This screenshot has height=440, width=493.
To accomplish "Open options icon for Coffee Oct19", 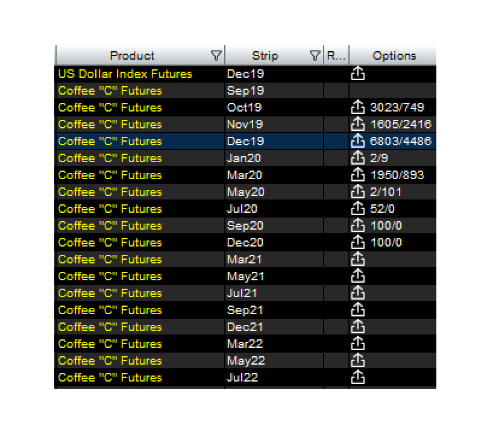I will [x=358, y=107].
